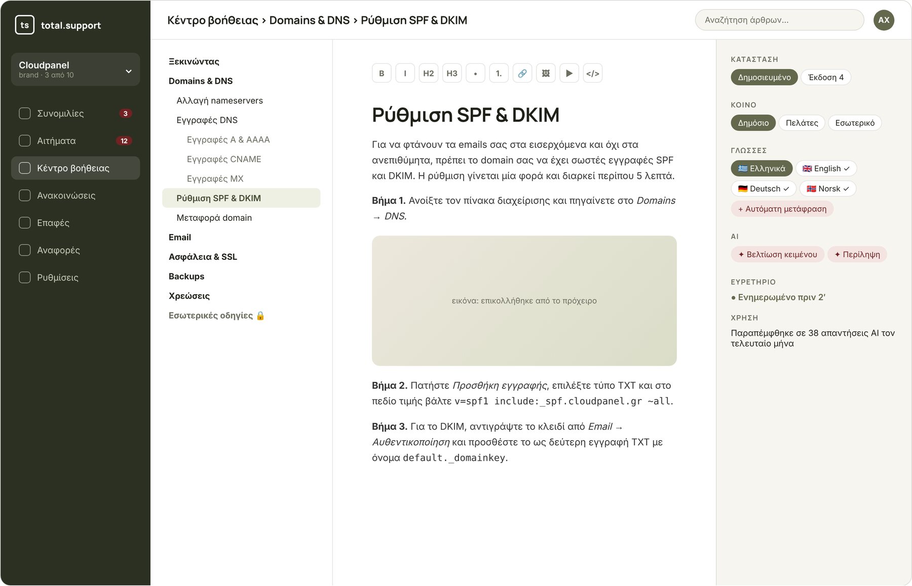912x586 pixels.
Task: Select the Πελάτες audience option
Action: [x=802, y=123]
